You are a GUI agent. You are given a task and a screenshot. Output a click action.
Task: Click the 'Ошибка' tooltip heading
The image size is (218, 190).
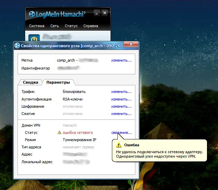132,145
